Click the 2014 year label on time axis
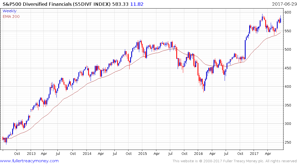The width and height of the screenshot is (297, 165). tap(87, 153)
